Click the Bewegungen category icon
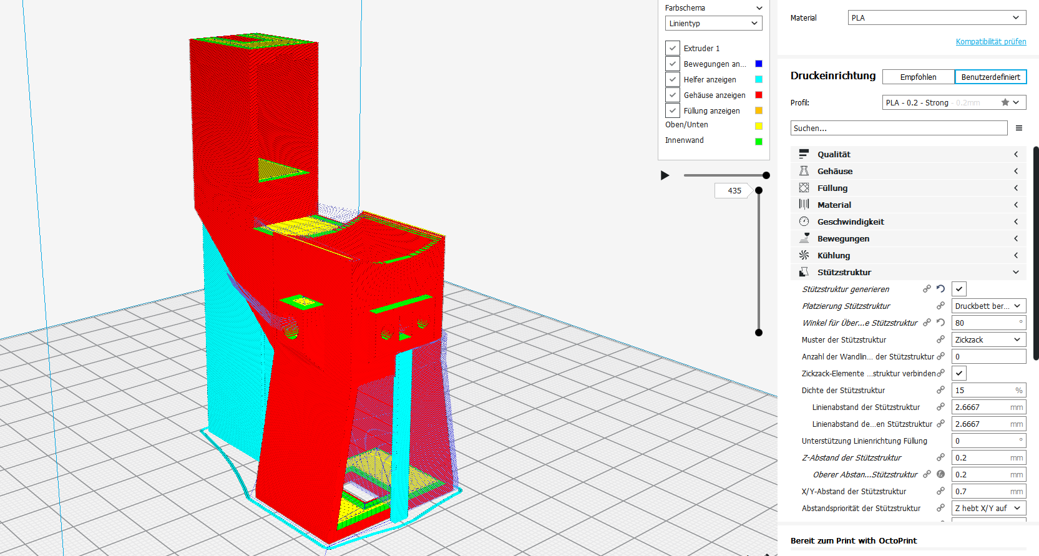 pyautogui.click(x=804, y=238)
